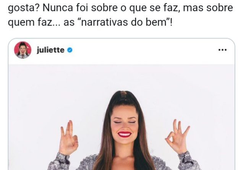246x170 pixels.
Task: Open juliette's round profile avatar
Action: pyautogui.click(x=23, y=50)
